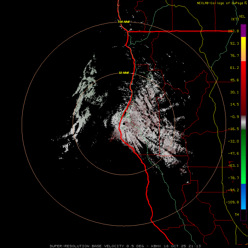Select the 30.1 value on velocity scale

pyautogui.click(x=234, y=92)
